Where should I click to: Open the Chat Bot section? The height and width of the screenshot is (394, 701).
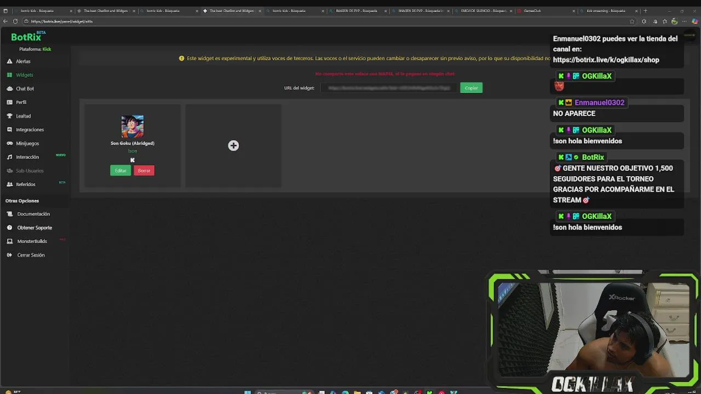tap(25, 89)
